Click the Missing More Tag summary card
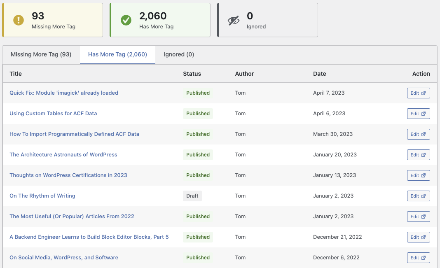This screenshot has width=440, height=268. point(52,20)
